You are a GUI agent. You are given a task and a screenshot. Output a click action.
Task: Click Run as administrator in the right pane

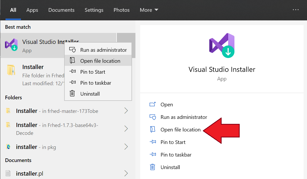click(184, 117)
